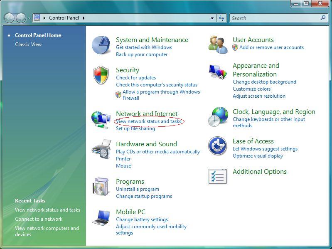Click the Search input box
The height and width of the screenshot is (249, 332).
274,18
